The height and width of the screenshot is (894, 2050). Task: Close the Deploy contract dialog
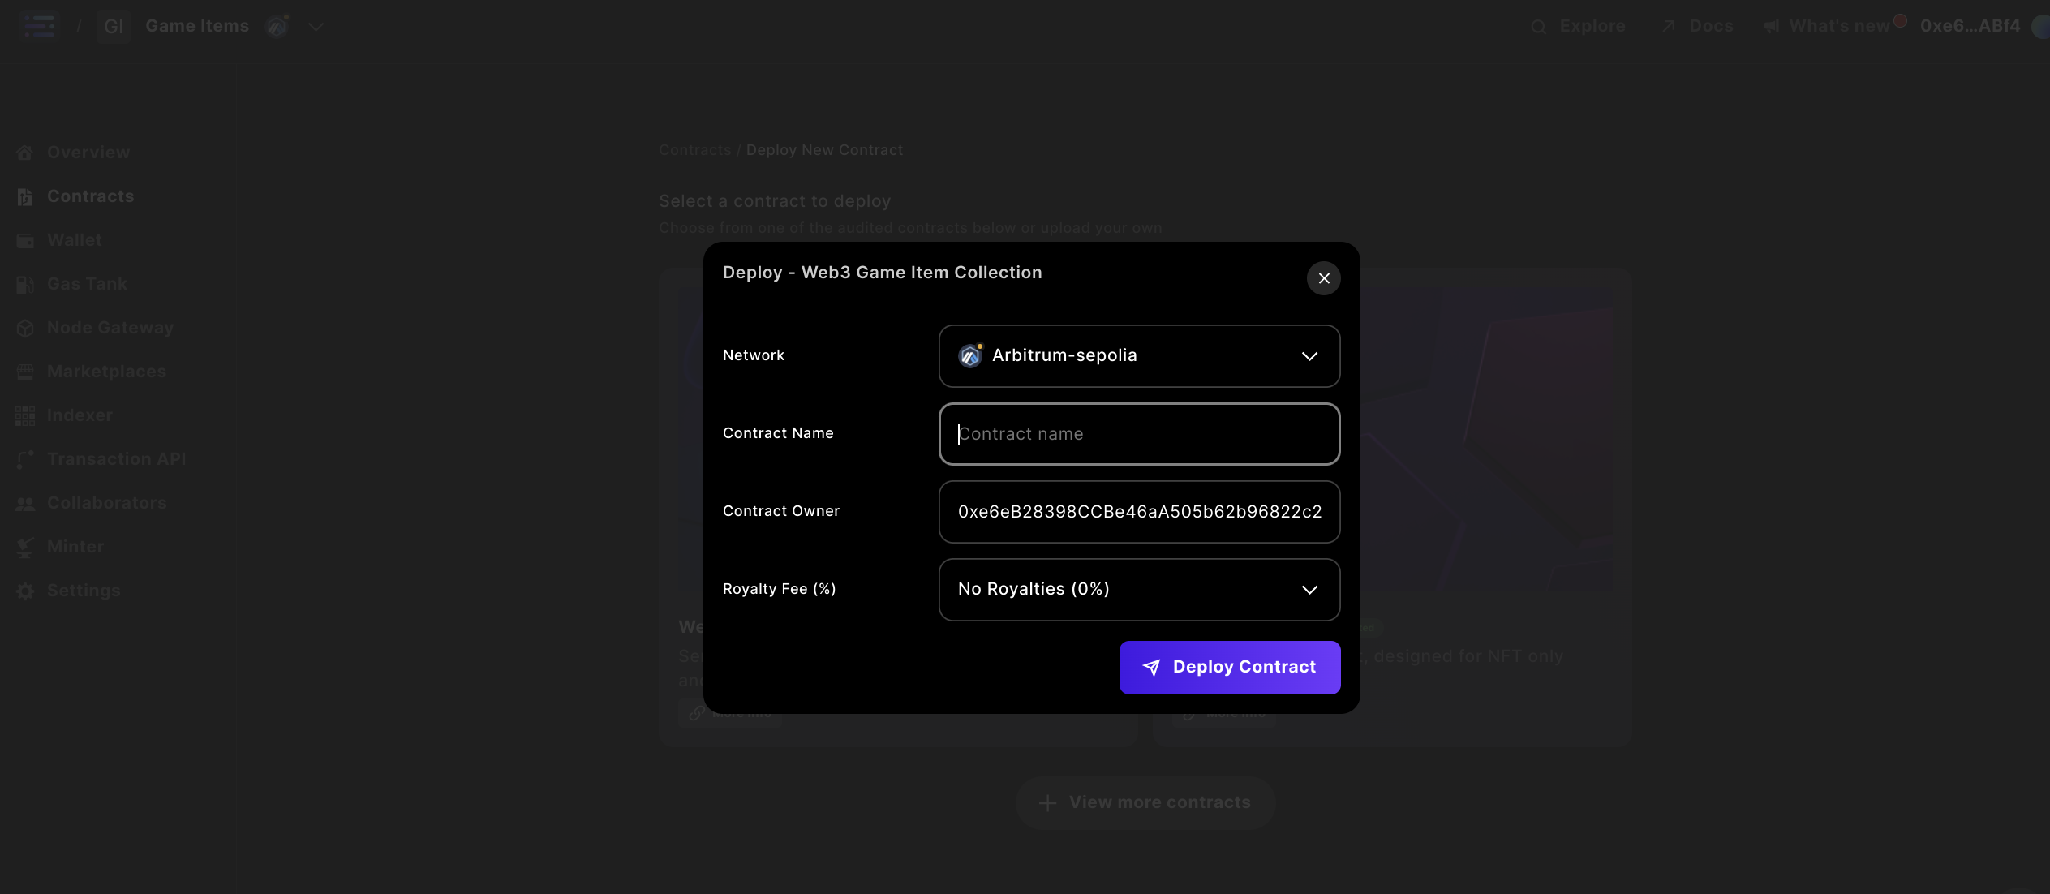[1323, 278]
